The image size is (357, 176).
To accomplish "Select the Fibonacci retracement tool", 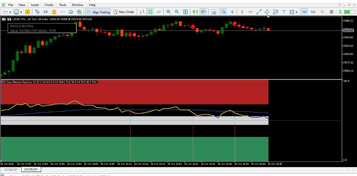I will (x=276, y=12).
